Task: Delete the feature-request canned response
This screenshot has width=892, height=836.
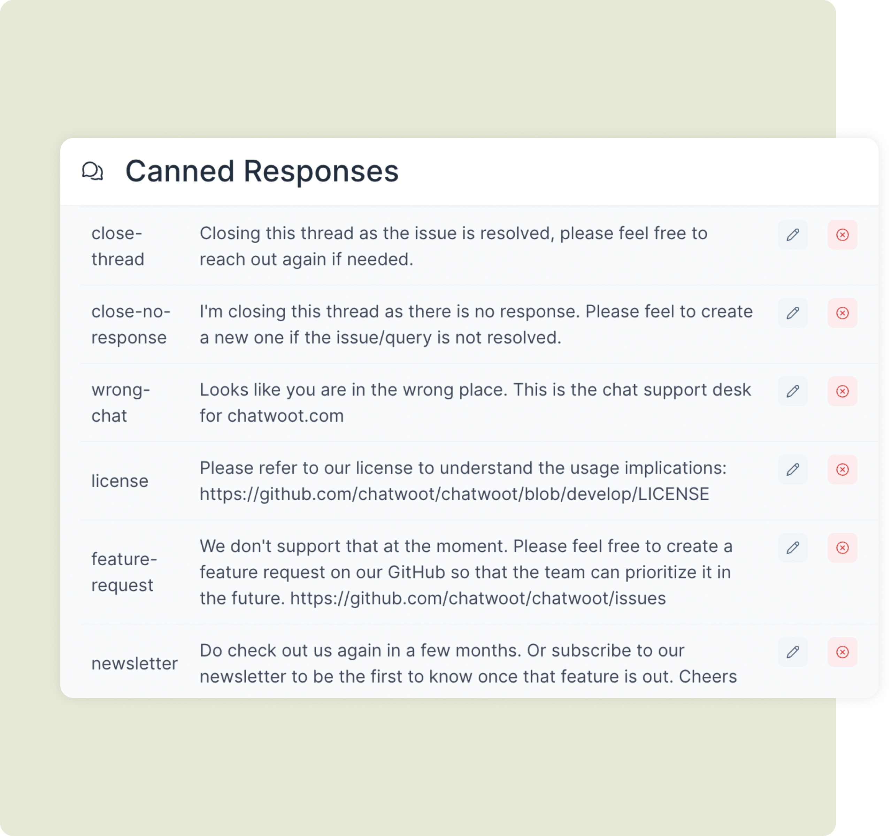Action: tap(843, 547)
